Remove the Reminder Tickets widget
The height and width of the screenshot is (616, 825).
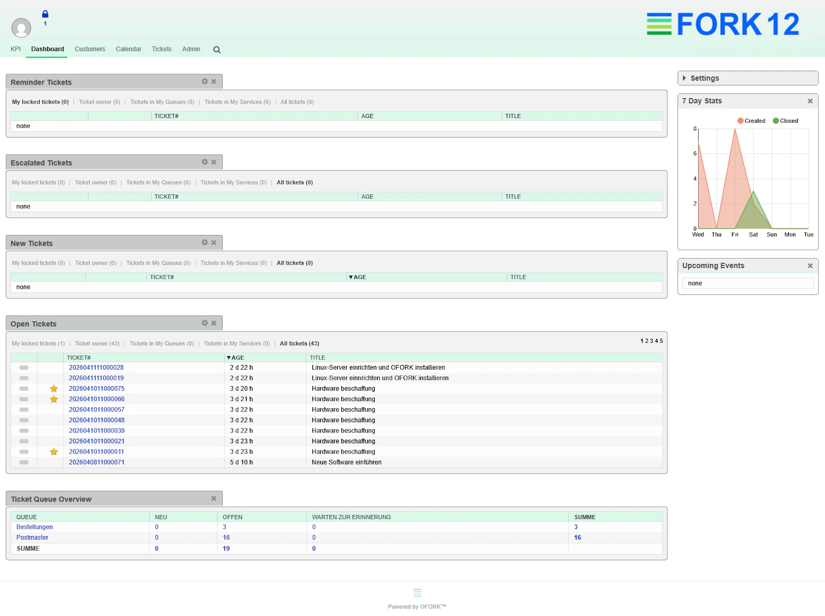click(214, 81)
